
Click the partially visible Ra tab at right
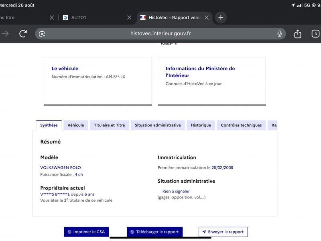point(273,125)
